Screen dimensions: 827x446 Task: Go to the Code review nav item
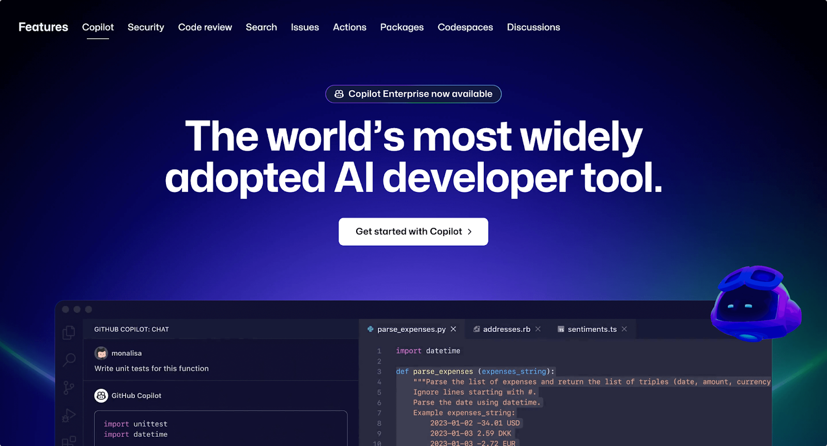[x=205, y=27]
